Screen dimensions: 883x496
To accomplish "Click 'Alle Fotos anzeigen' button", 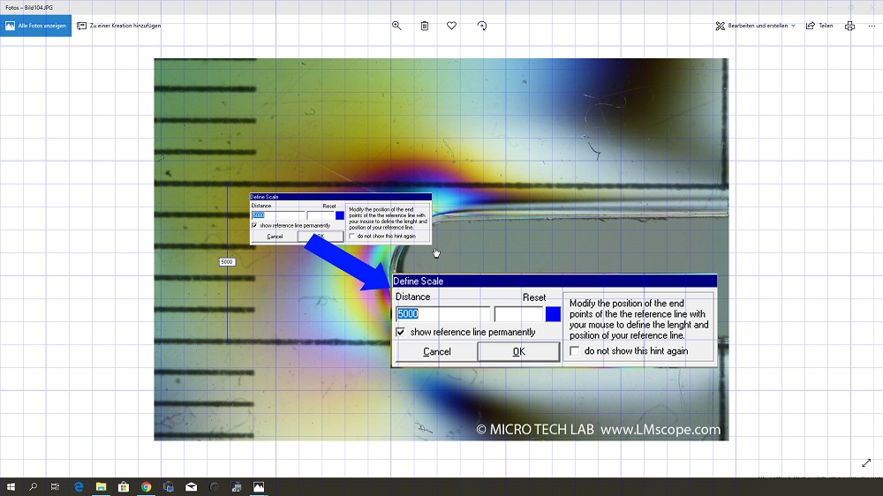I will tap(35, 26).
